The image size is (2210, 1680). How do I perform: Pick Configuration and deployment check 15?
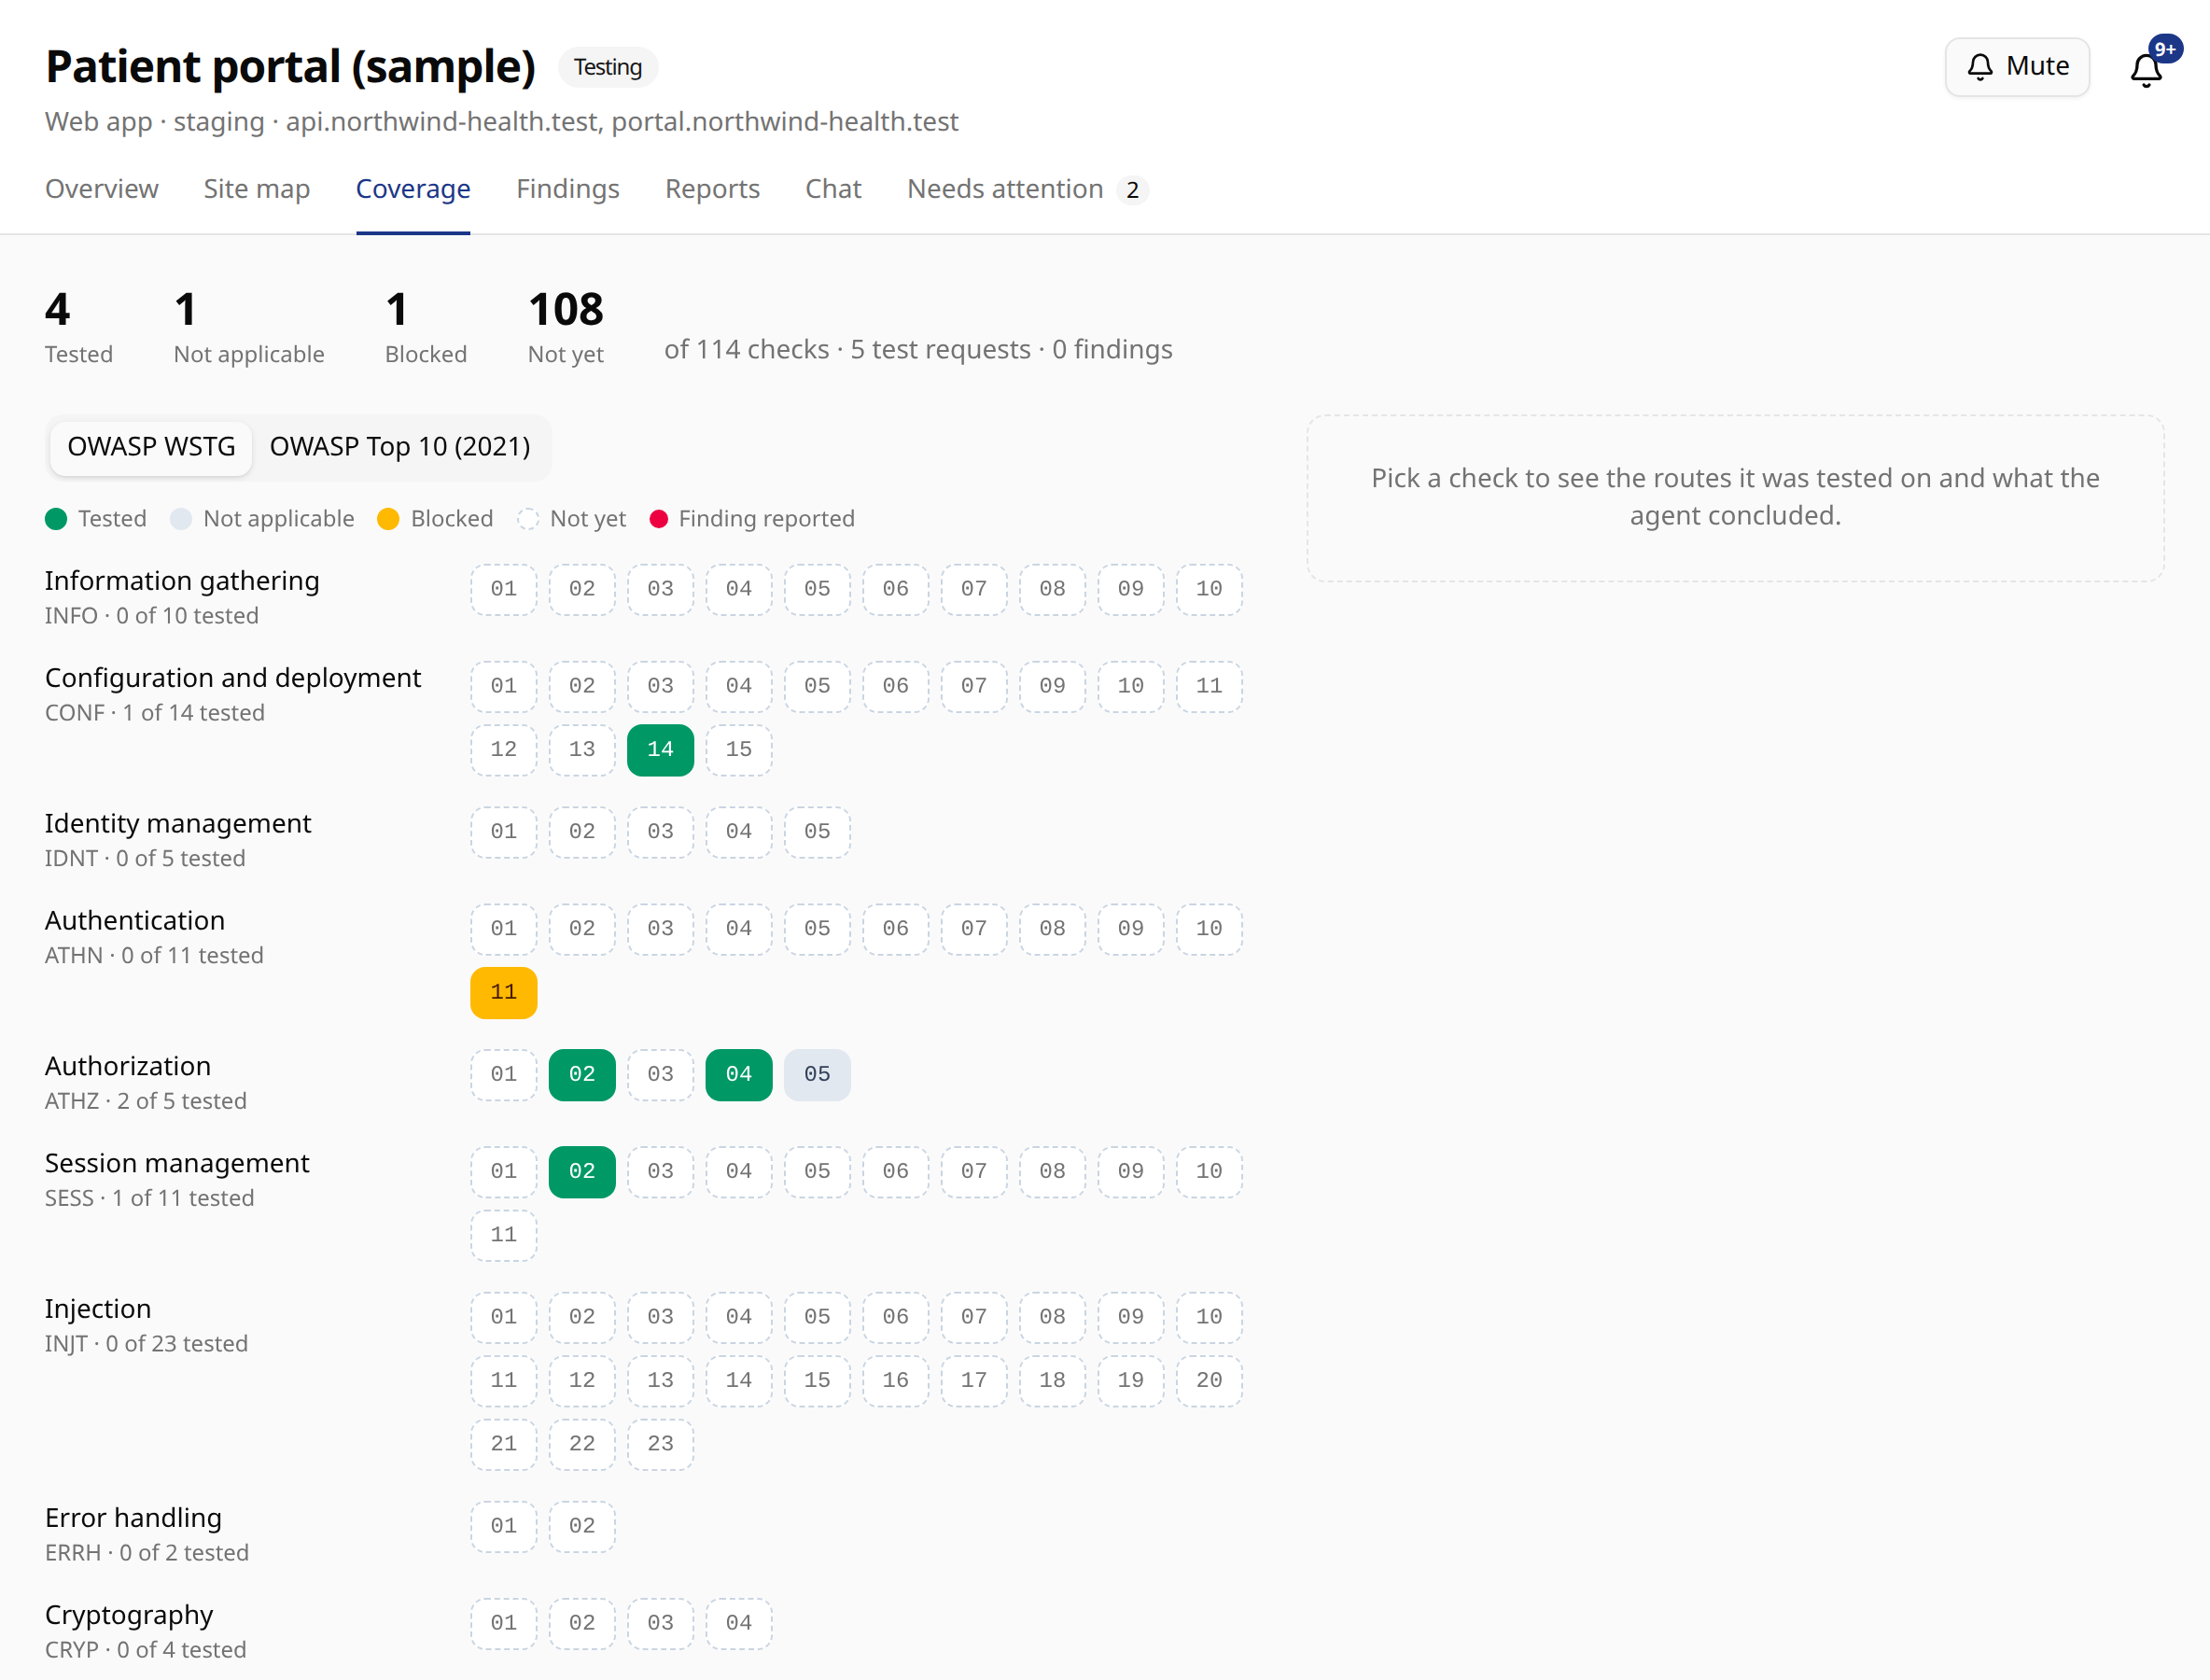pos(739,750)
